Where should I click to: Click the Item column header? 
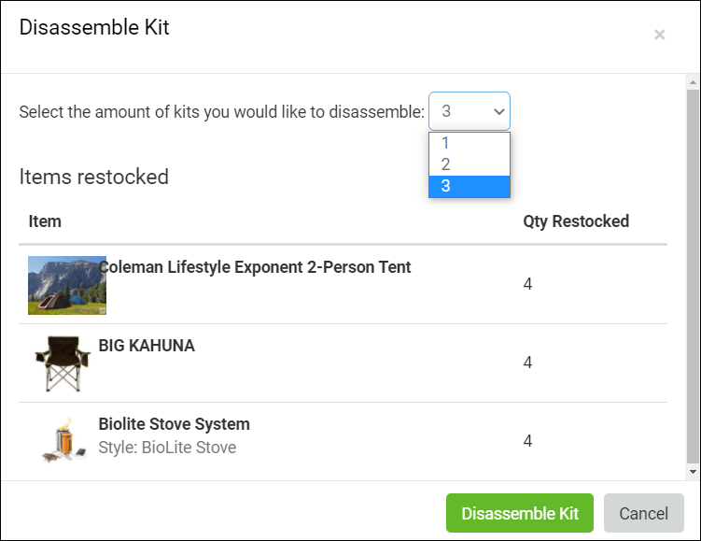[x=45, y=221]
